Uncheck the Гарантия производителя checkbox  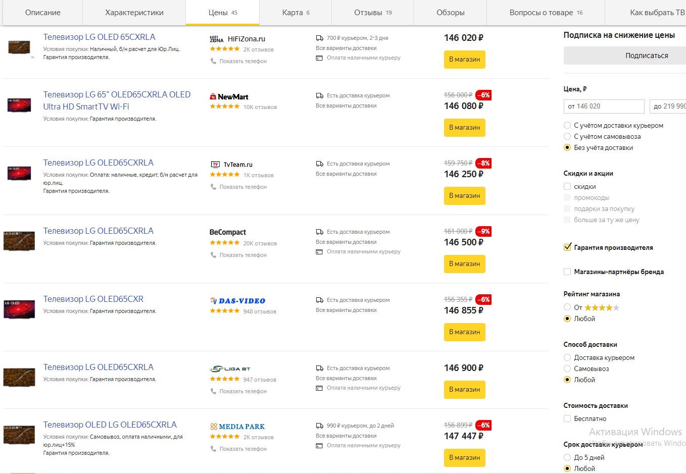click(x=567, y=247)
